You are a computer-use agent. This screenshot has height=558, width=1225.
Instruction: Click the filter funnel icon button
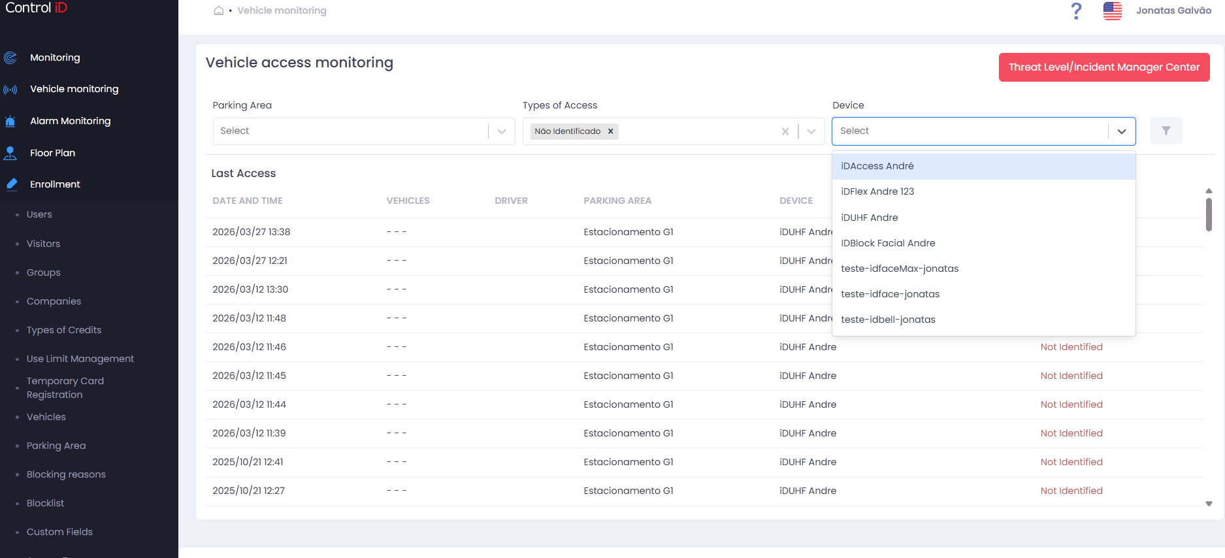(x=1166, y=131)
